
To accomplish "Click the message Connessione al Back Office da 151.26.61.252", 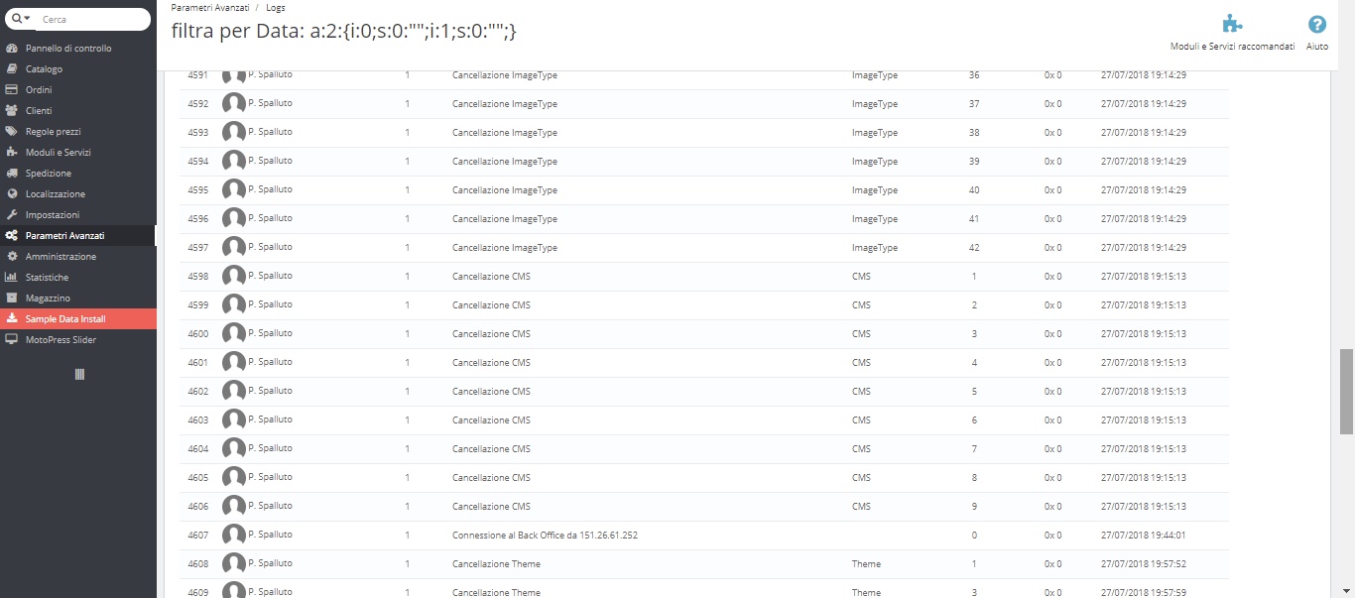I will [x=545, y=536].
